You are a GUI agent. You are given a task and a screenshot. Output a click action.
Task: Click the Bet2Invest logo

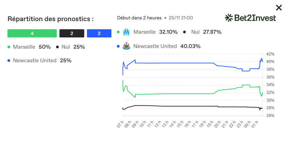(250, 18)
